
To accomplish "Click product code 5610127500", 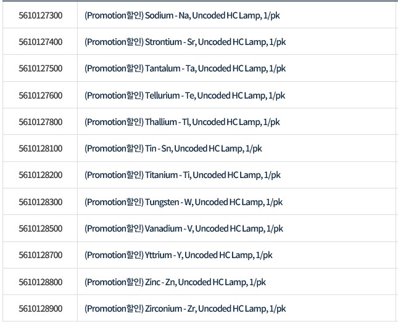I will point(41,68).
